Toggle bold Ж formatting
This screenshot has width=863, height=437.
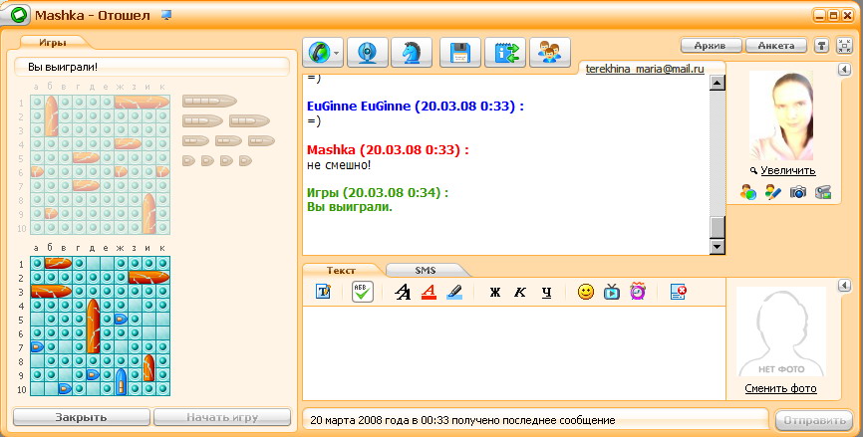[x=495, y=293]
